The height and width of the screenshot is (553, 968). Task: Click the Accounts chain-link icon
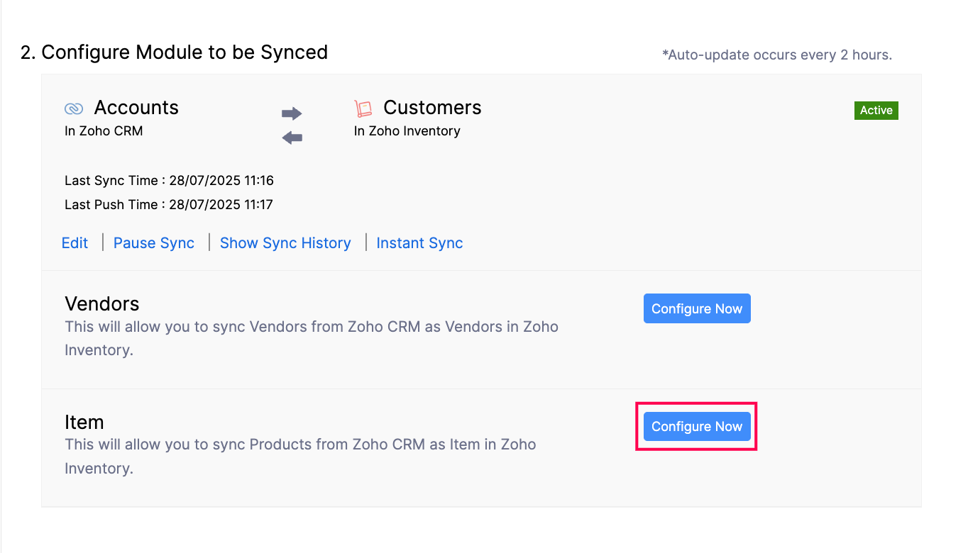(x=73, y=108)
